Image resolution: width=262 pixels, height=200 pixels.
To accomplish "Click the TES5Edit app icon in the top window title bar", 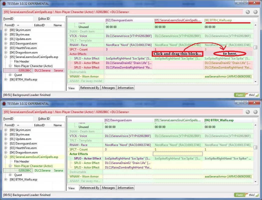I will 4,3.
